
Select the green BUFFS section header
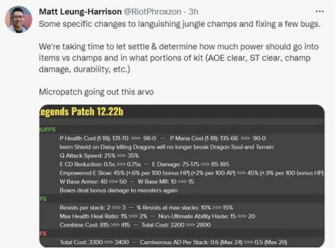[x=48, y=130]
